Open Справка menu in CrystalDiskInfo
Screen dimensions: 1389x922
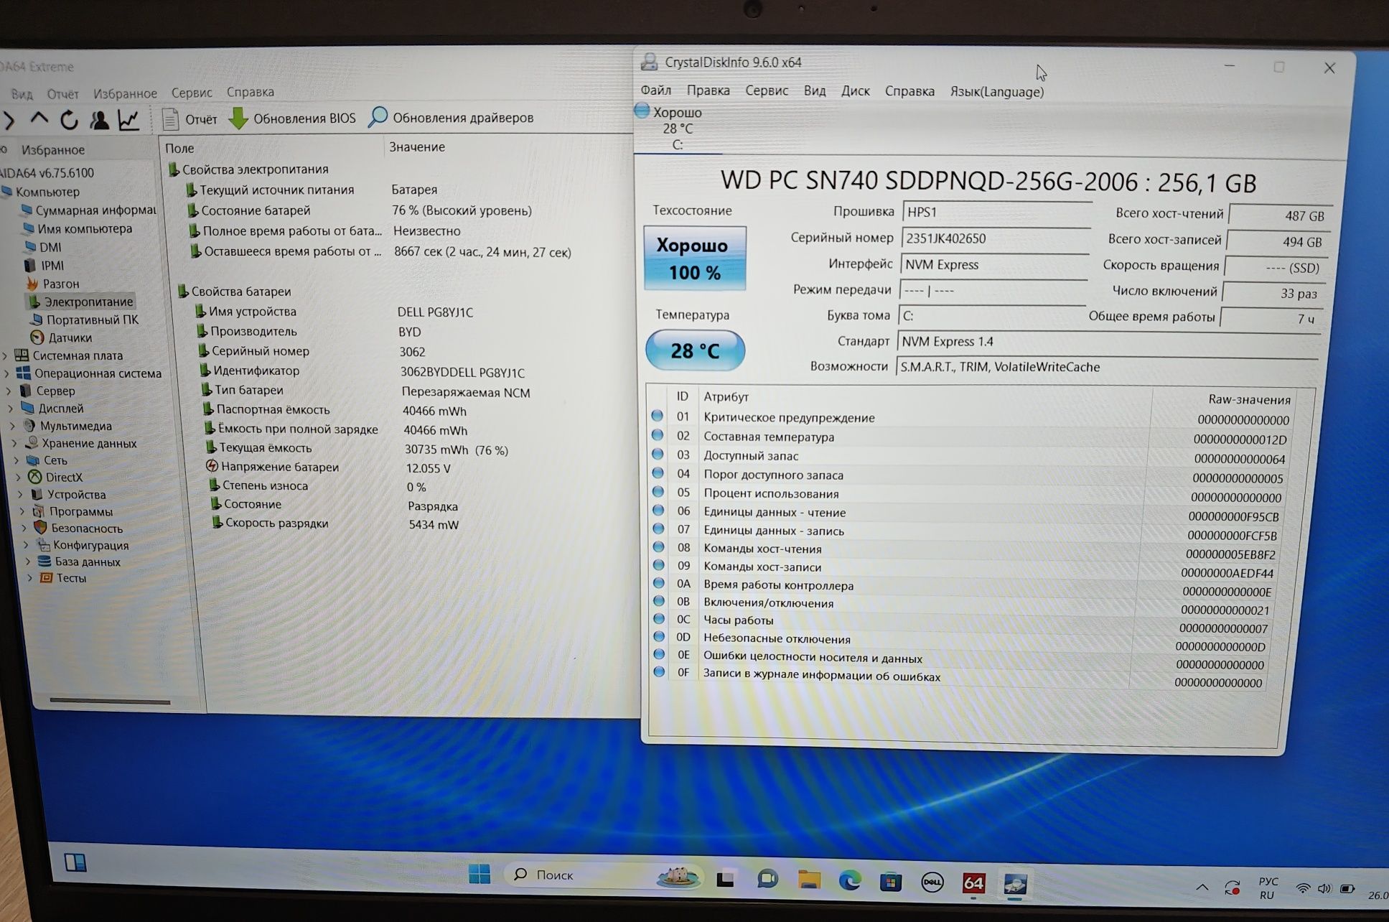click(909, 91)
